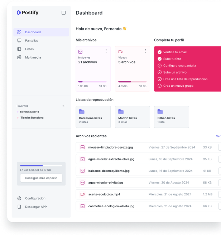
Task: Click the image icon in Imágenes card
Action: [80, 51]
